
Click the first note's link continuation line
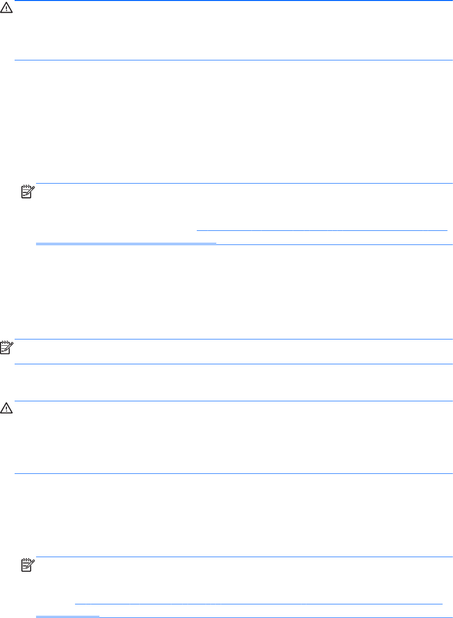[x=126, y=242]
